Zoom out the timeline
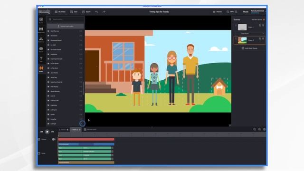The width and height of the screenshot is (304, 171). pos(255,129)
